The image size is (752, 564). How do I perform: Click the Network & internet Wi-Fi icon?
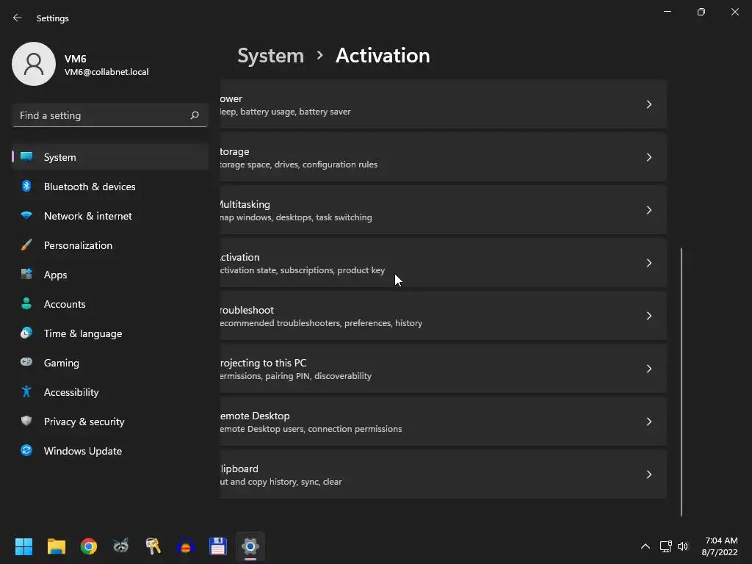[26, 216]
